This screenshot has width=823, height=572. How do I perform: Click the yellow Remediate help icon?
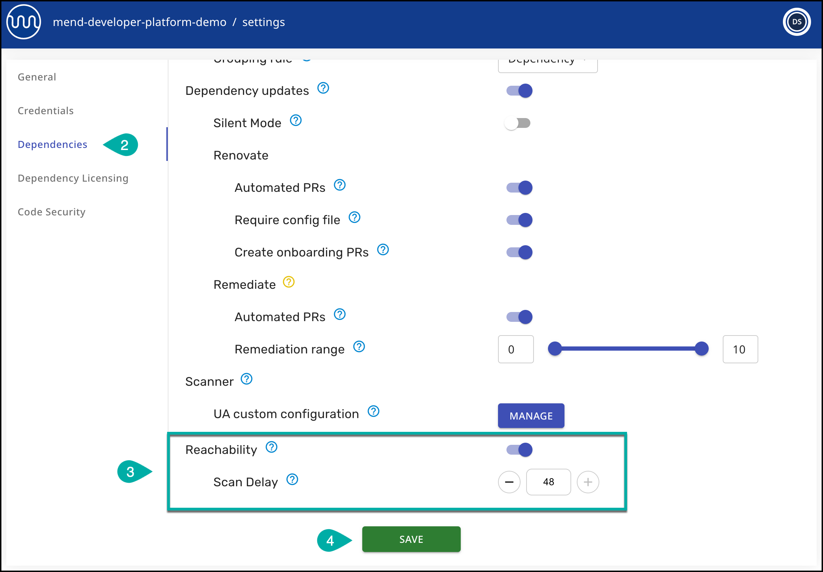click(288, 282)
